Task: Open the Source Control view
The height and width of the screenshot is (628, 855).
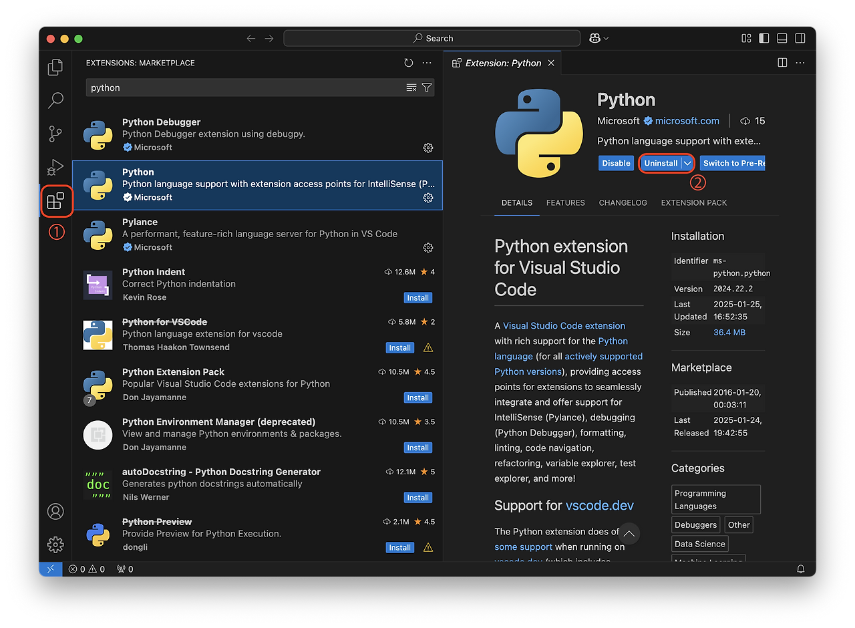Action: point(55,134)
